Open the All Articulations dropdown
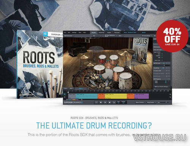190x146 pixels. click(x=147, y=36)
